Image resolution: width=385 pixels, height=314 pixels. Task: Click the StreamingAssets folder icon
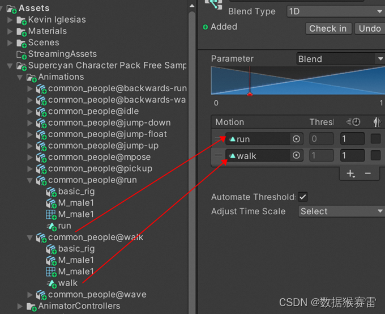[22, 55]
